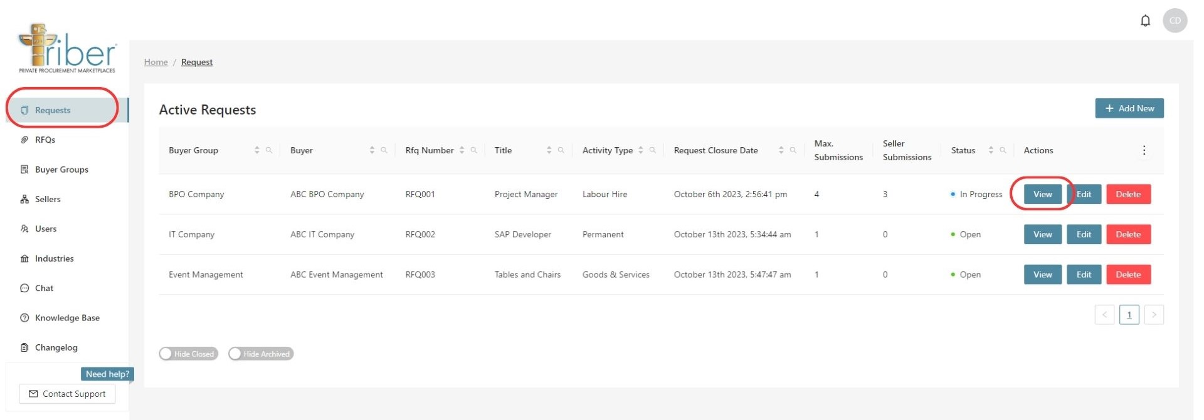Click the Labour Hire activity type
The image size is (1204, 420).
(x=605, y=194)
